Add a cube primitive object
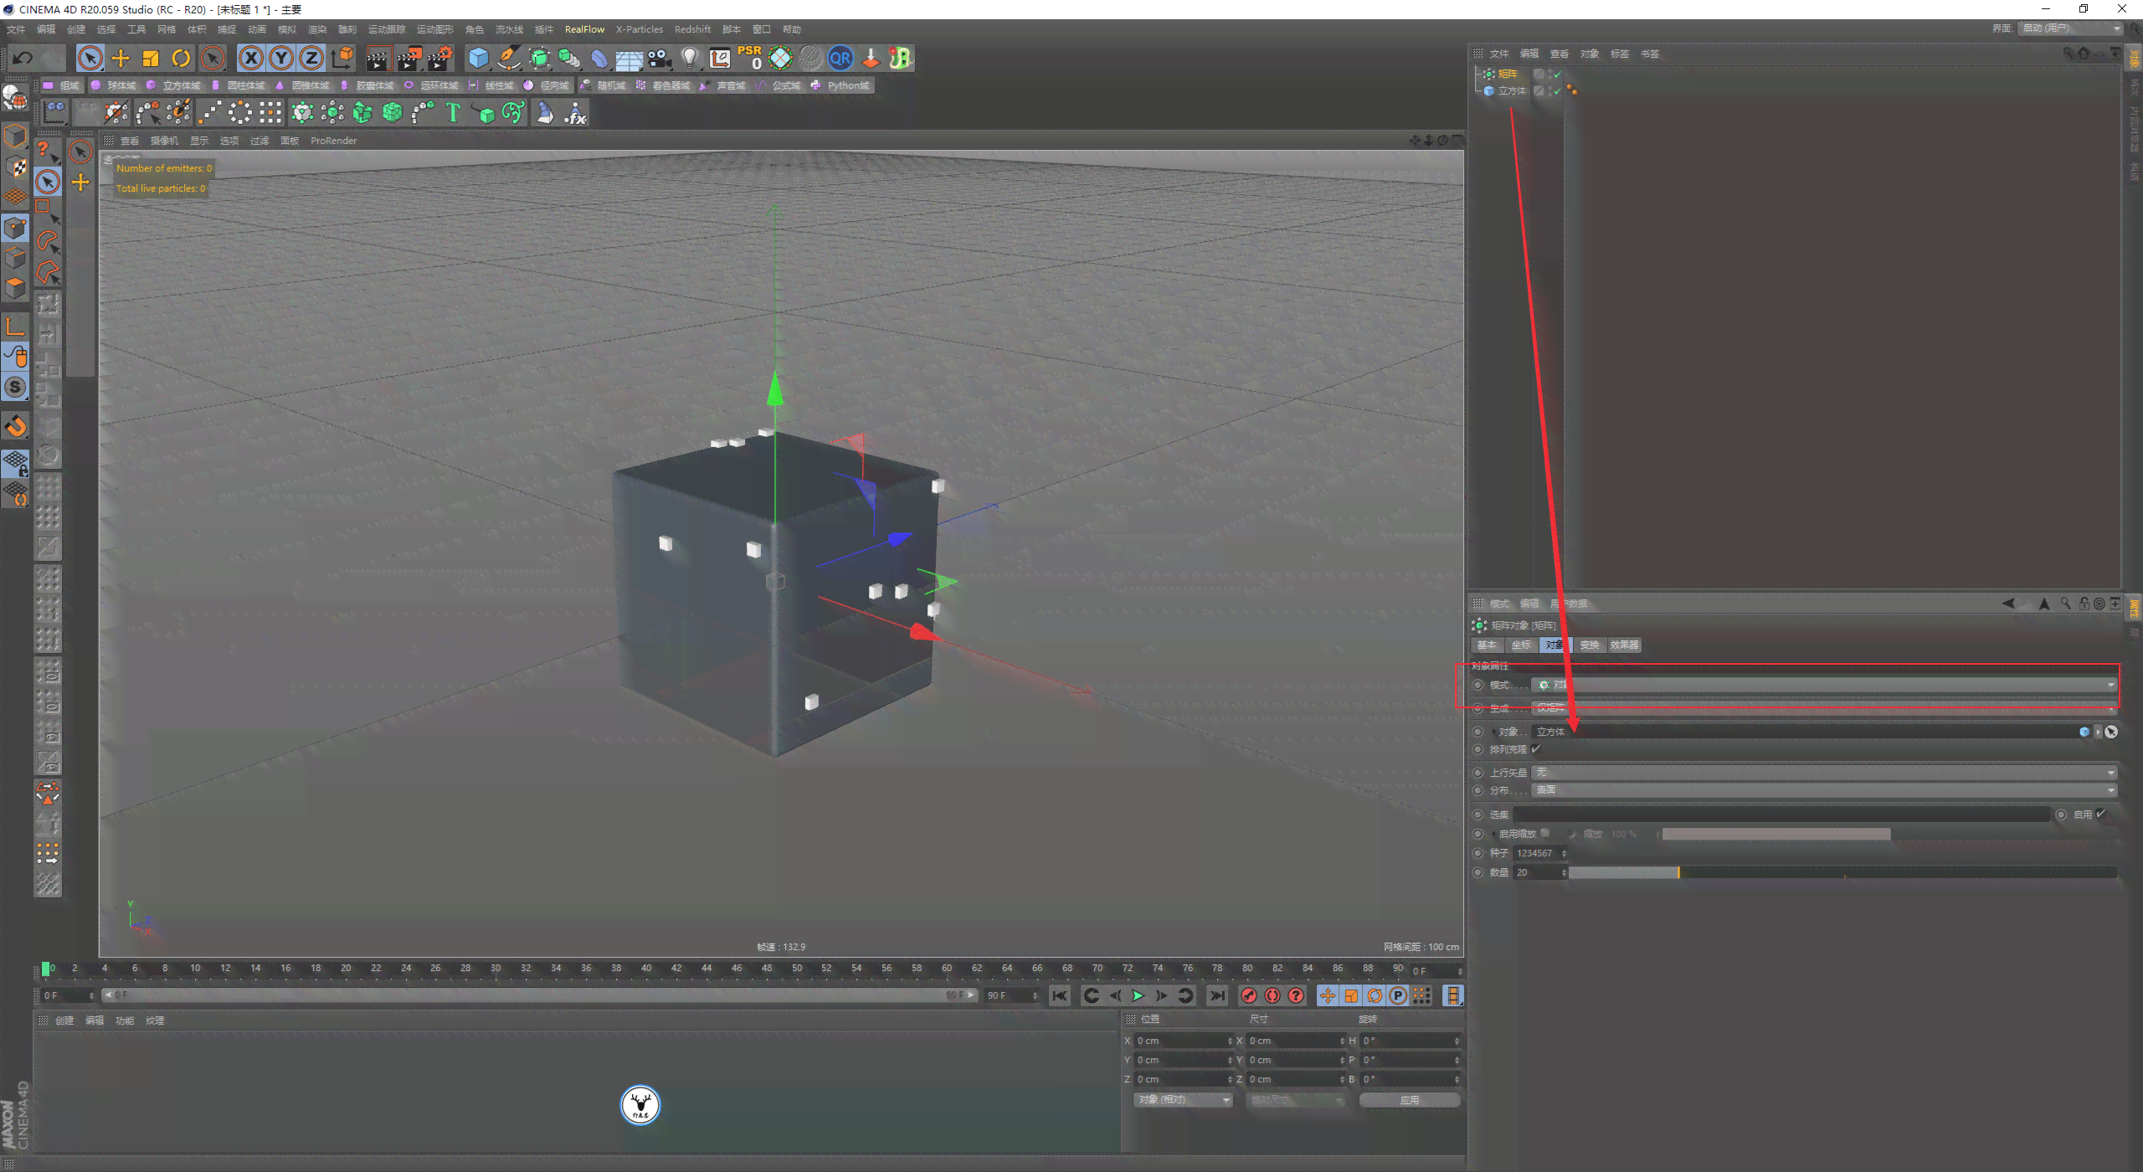Screen dimensions: 2143x1172 [479, 58]
